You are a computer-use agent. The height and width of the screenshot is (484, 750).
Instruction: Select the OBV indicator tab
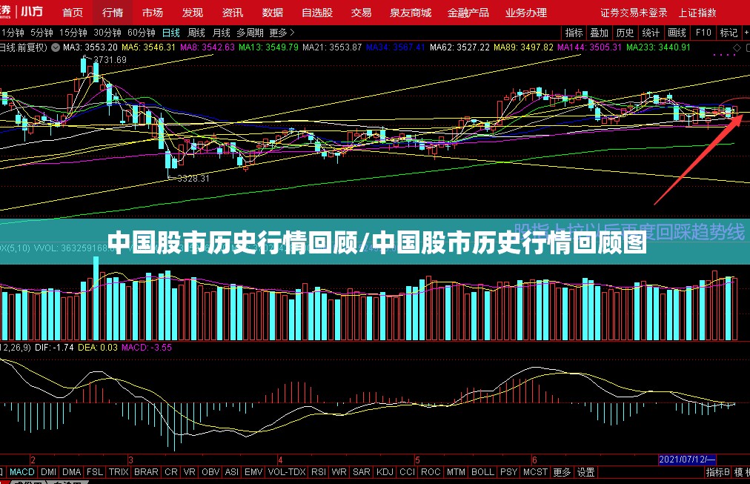tap(210, 472)
